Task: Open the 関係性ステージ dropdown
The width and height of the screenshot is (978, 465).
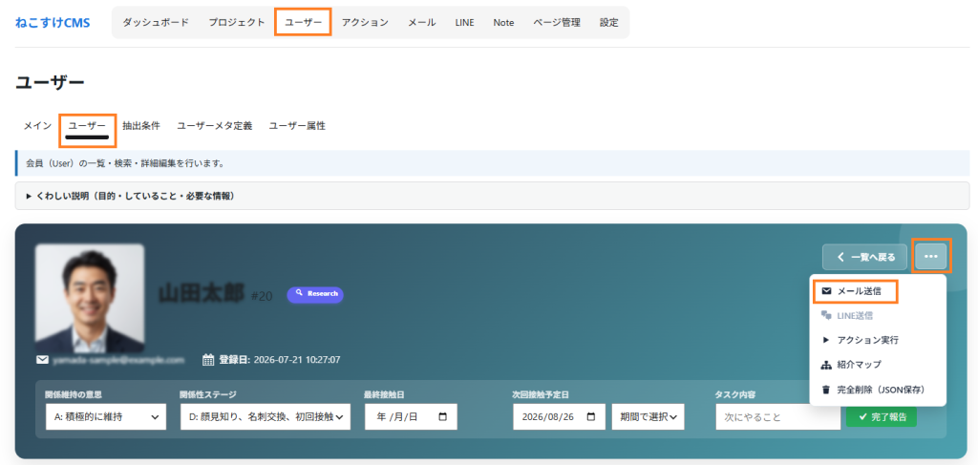Action: (x=266, y=417)
